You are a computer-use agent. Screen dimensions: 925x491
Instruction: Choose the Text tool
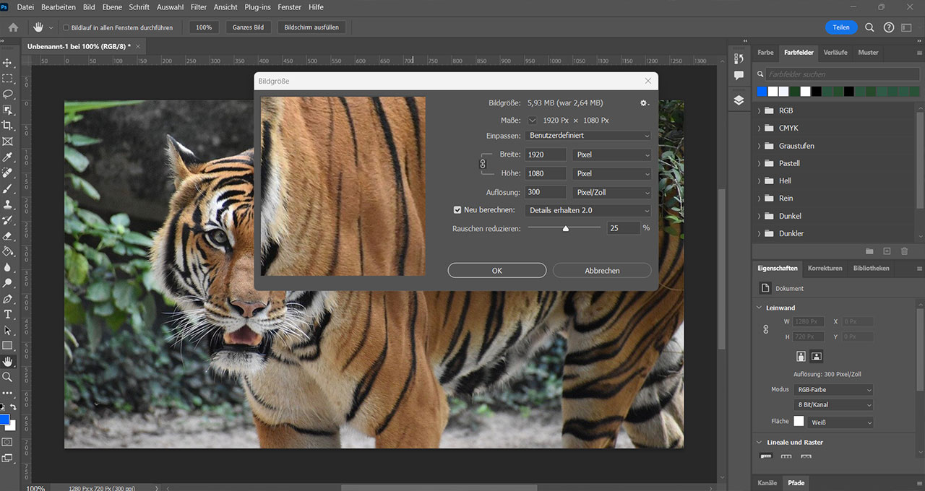pyautogui.click(x=8, y=314)
